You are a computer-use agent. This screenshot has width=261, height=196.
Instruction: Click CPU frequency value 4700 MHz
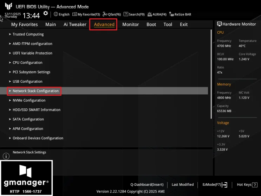pyautogui.click(x=224, y=46)
